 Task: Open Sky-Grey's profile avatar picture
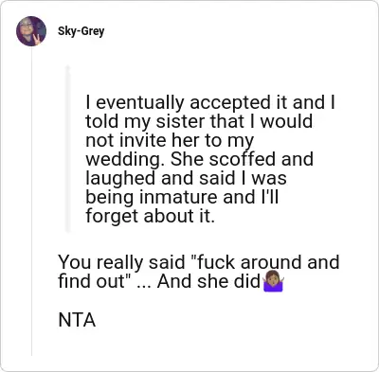[x=31, y=31]
